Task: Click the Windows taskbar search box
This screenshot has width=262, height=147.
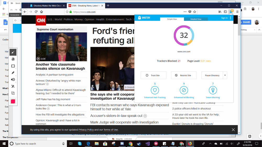Action: coord(37,144)
